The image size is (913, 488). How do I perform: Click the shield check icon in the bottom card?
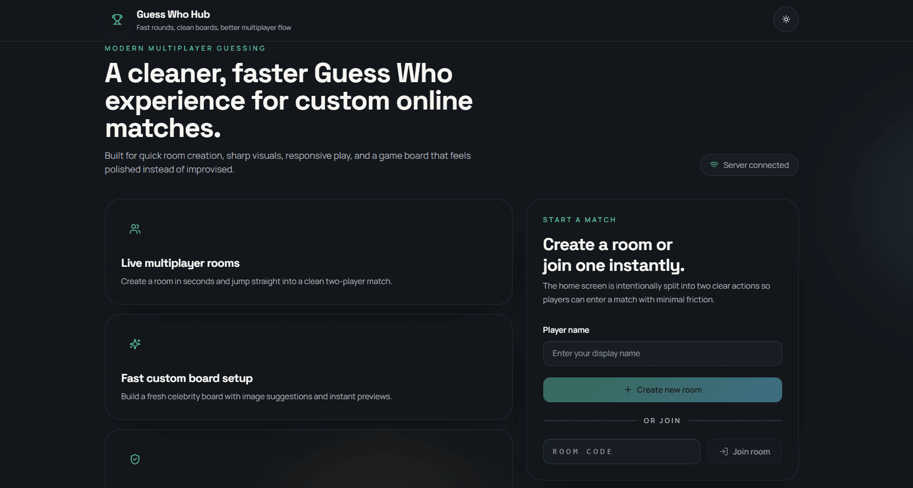click(135, 460)
